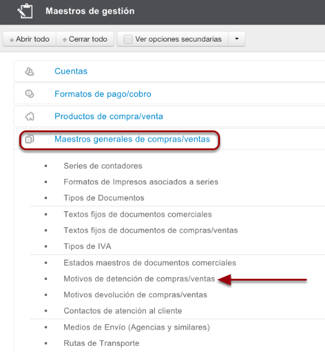Collapse Maestros generales de compras/ventas section
The height and width of the screenshot is (352, 325).
click(x=132, y=139)
